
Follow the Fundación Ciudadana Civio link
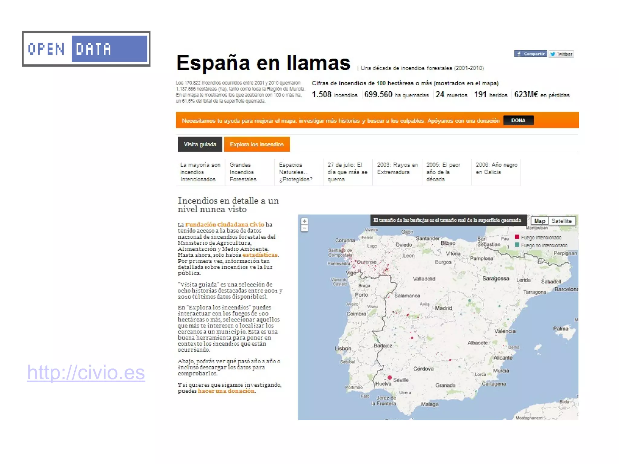pos(225,225)
